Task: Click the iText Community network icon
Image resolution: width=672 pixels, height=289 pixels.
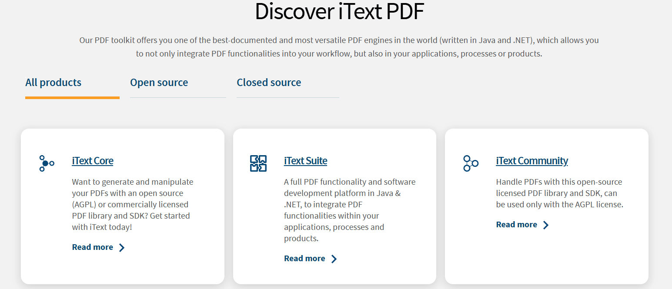Action: [x=470, y=163]
